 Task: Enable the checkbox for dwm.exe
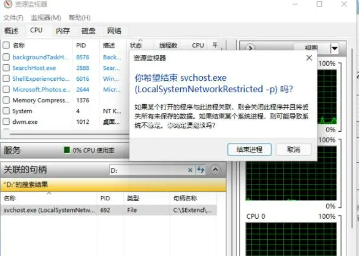6,121
